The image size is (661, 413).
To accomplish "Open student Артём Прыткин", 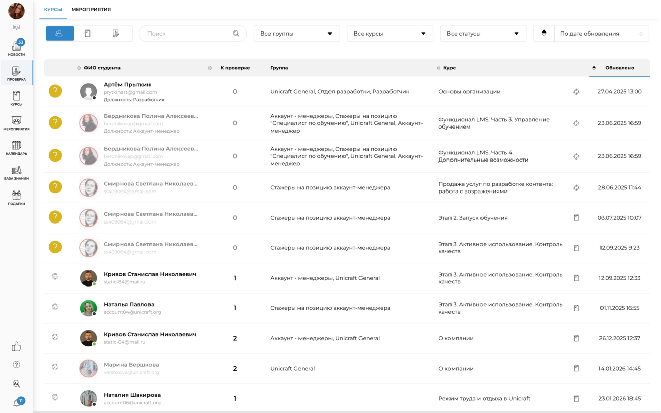I will (x=127, y=85).
